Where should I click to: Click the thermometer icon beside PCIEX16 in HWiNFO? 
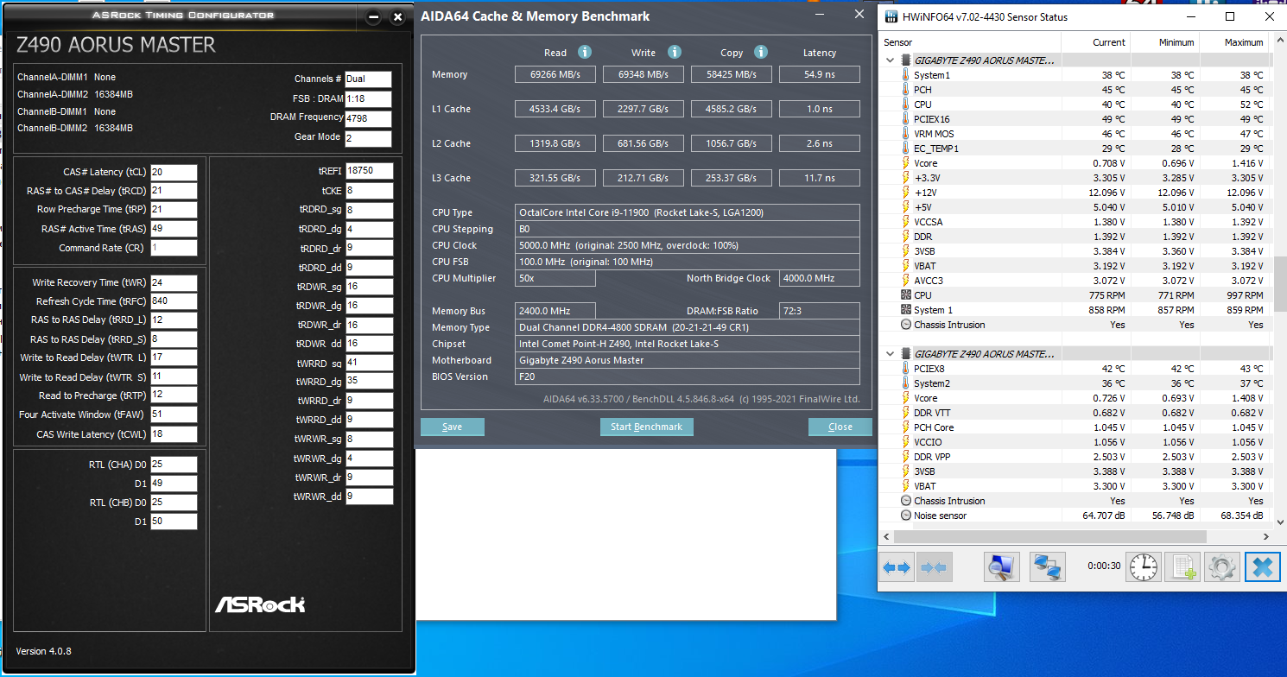pyautogui.click(x=906, y=119)
